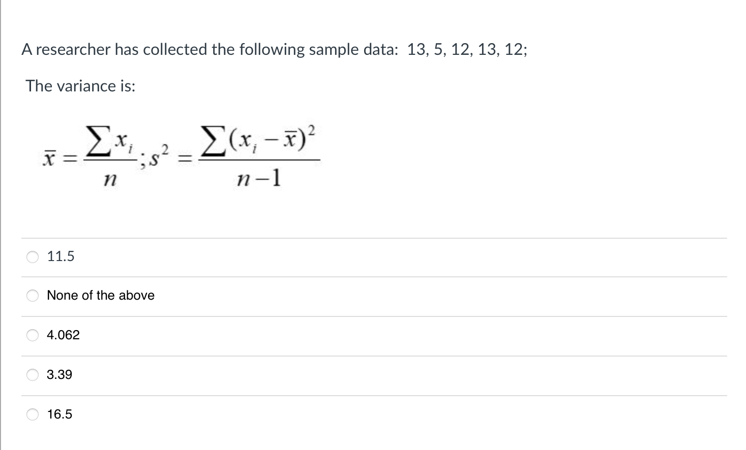Click the None of the above text
The image size is (746, 450).
[100, 296]
